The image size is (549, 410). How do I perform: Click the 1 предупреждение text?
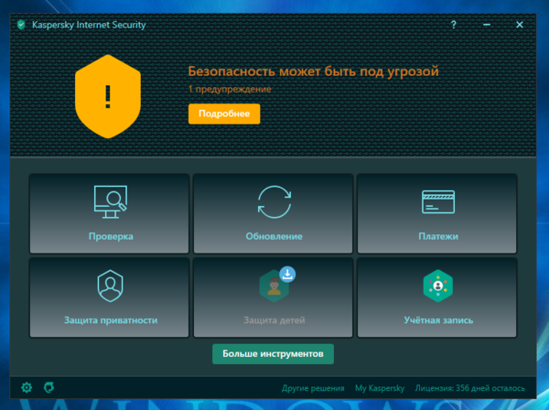click(230, 90)
